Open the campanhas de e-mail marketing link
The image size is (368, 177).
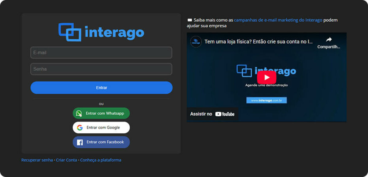pyautogui.click(x=278, y=20)
